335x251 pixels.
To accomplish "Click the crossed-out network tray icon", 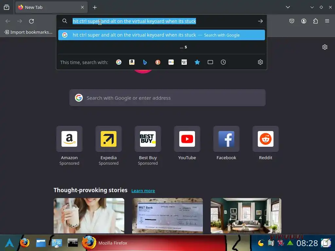I will tap(280, 243).
